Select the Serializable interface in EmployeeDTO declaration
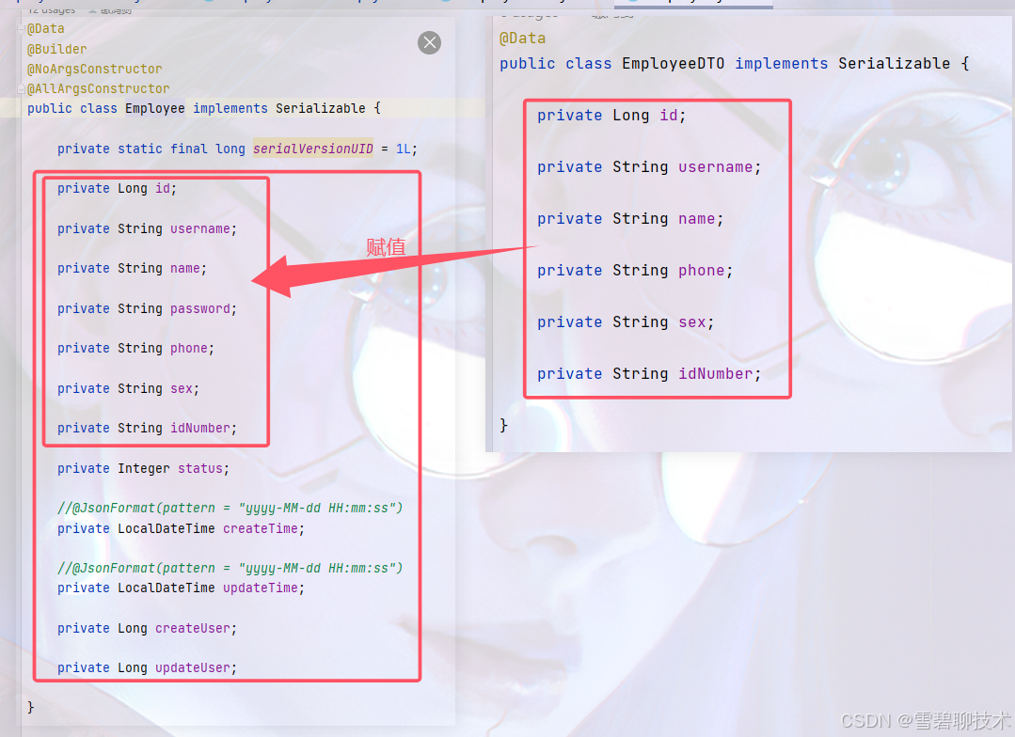The height and width of the screenshot is (737, 1015). tap(894, 63)
